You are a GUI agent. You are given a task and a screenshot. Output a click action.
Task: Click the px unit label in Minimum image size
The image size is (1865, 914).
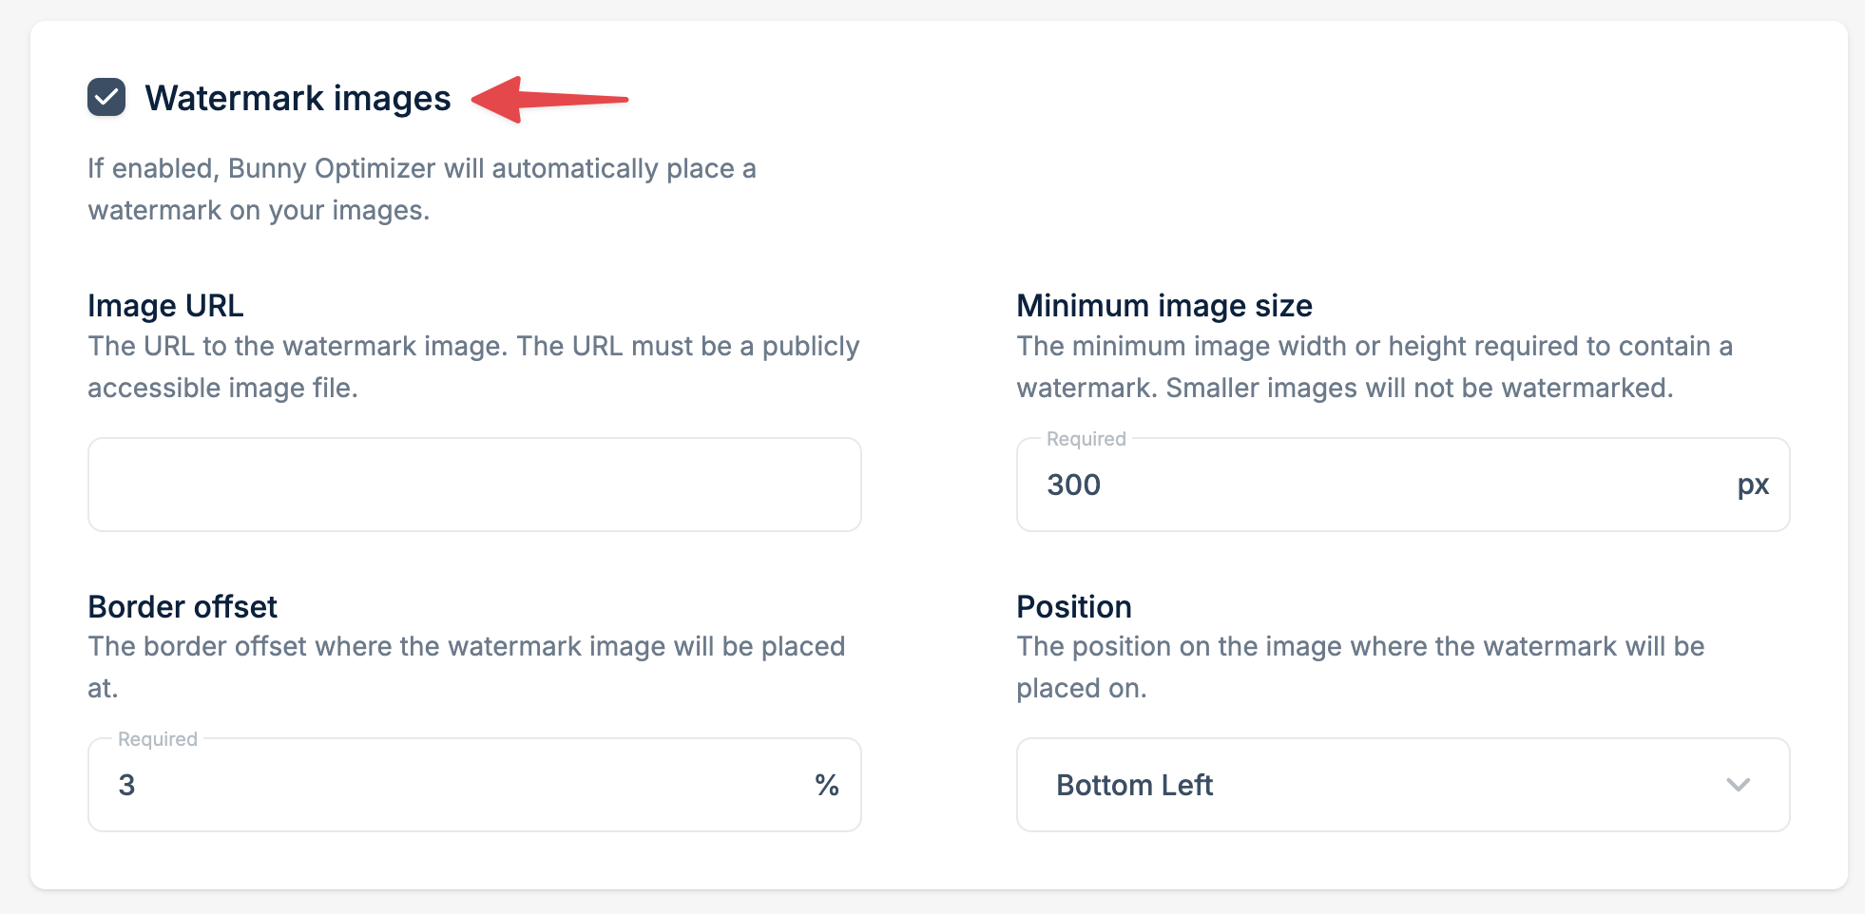click(1754, 485)
